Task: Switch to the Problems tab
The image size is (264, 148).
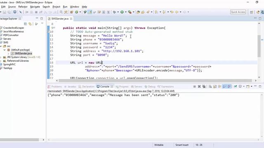Action: click(55, 87)
